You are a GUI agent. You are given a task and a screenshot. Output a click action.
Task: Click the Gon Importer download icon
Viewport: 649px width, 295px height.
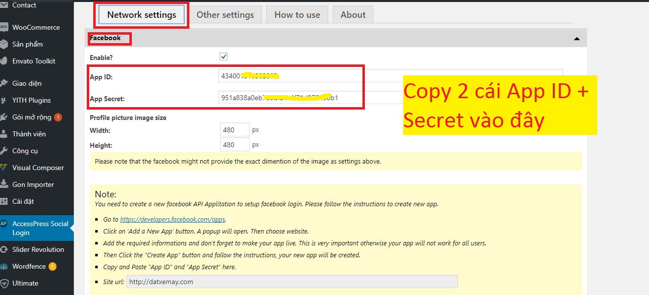coord(4,184)
